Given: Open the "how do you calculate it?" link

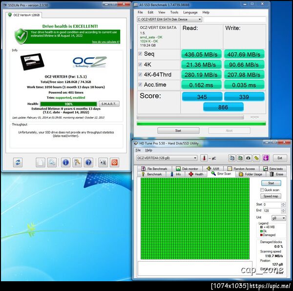Looking at the screenshot, I should 106,42.
